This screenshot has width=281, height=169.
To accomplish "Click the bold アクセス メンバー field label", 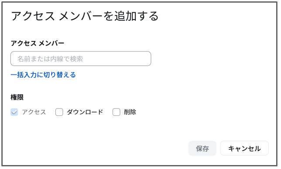I will click(38, 43).
